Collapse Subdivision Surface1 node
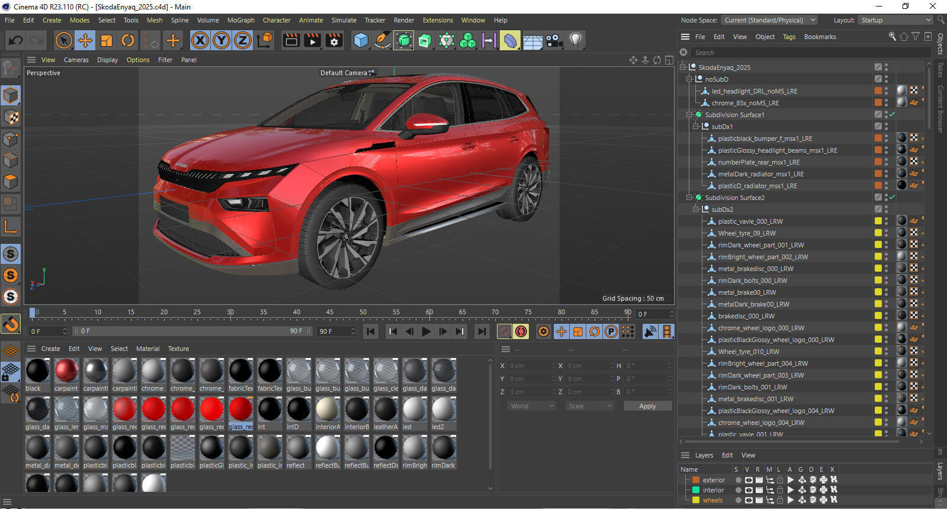Image resolution: width=947 pixels, height=509 pixels. [689, 115]
